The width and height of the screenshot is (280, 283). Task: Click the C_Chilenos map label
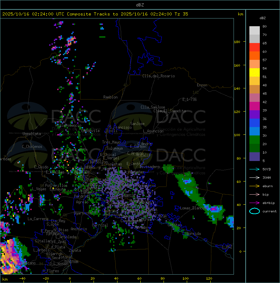click(x=32, y=147)
